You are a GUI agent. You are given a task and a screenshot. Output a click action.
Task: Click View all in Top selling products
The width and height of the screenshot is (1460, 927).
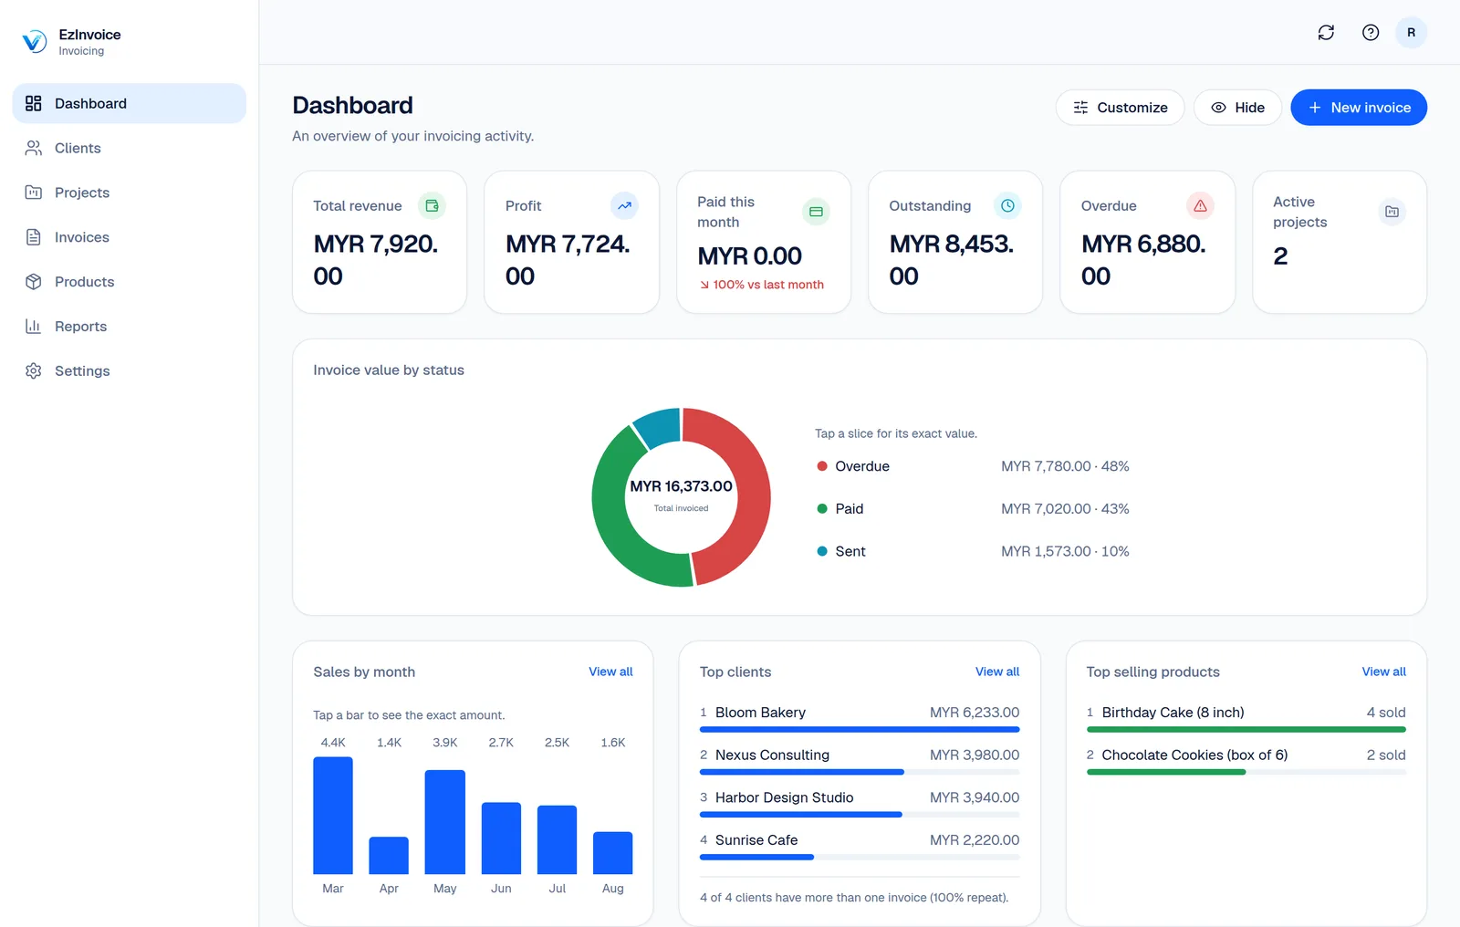coord(1383,672)
